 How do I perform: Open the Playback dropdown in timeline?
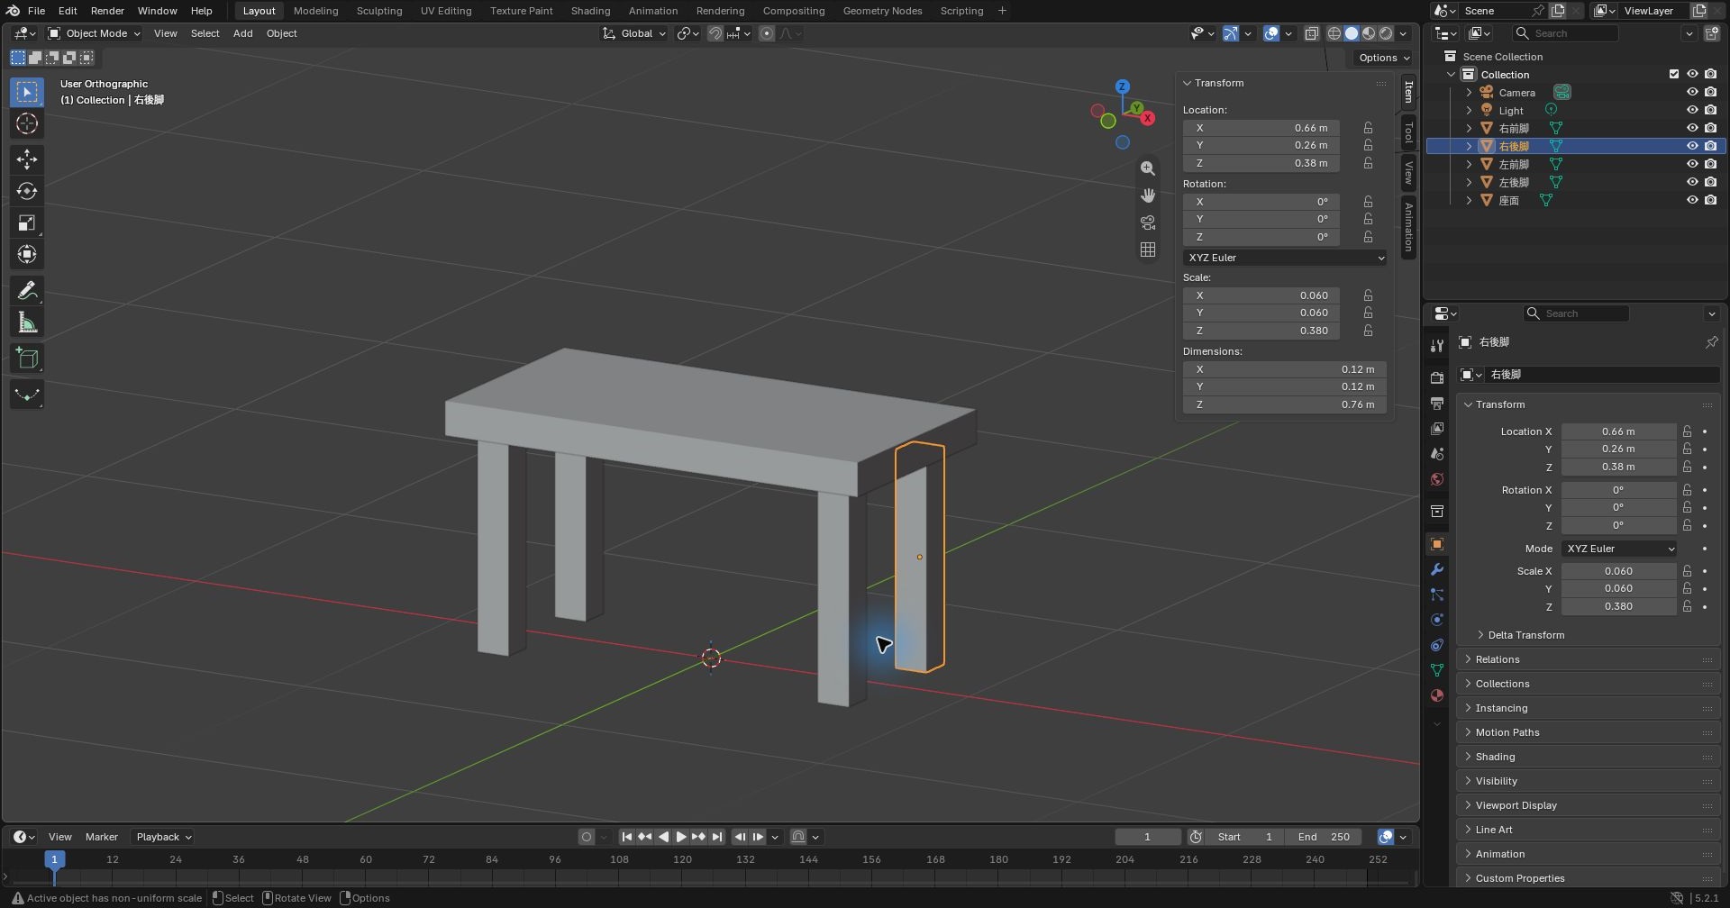[x=163, y=837]
